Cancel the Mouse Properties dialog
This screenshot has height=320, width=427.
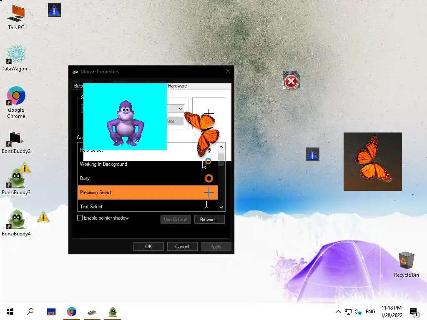pyautogui.click(x=182, y=247)
